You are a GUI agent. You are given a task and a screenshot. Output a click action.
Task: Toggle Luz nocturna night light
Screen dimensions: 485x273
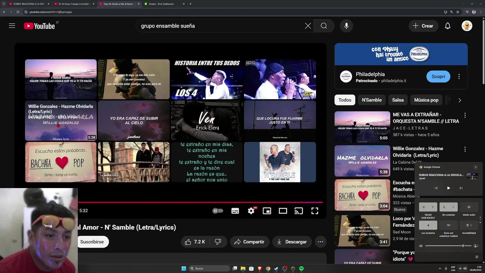coord(428,225)
